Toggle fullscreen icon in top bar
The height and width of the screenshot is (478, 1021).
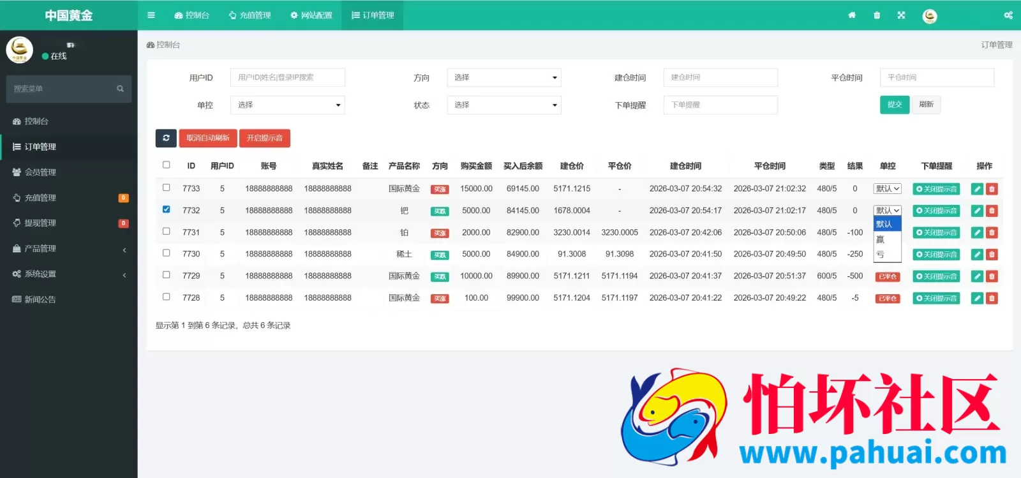(901, 15)
